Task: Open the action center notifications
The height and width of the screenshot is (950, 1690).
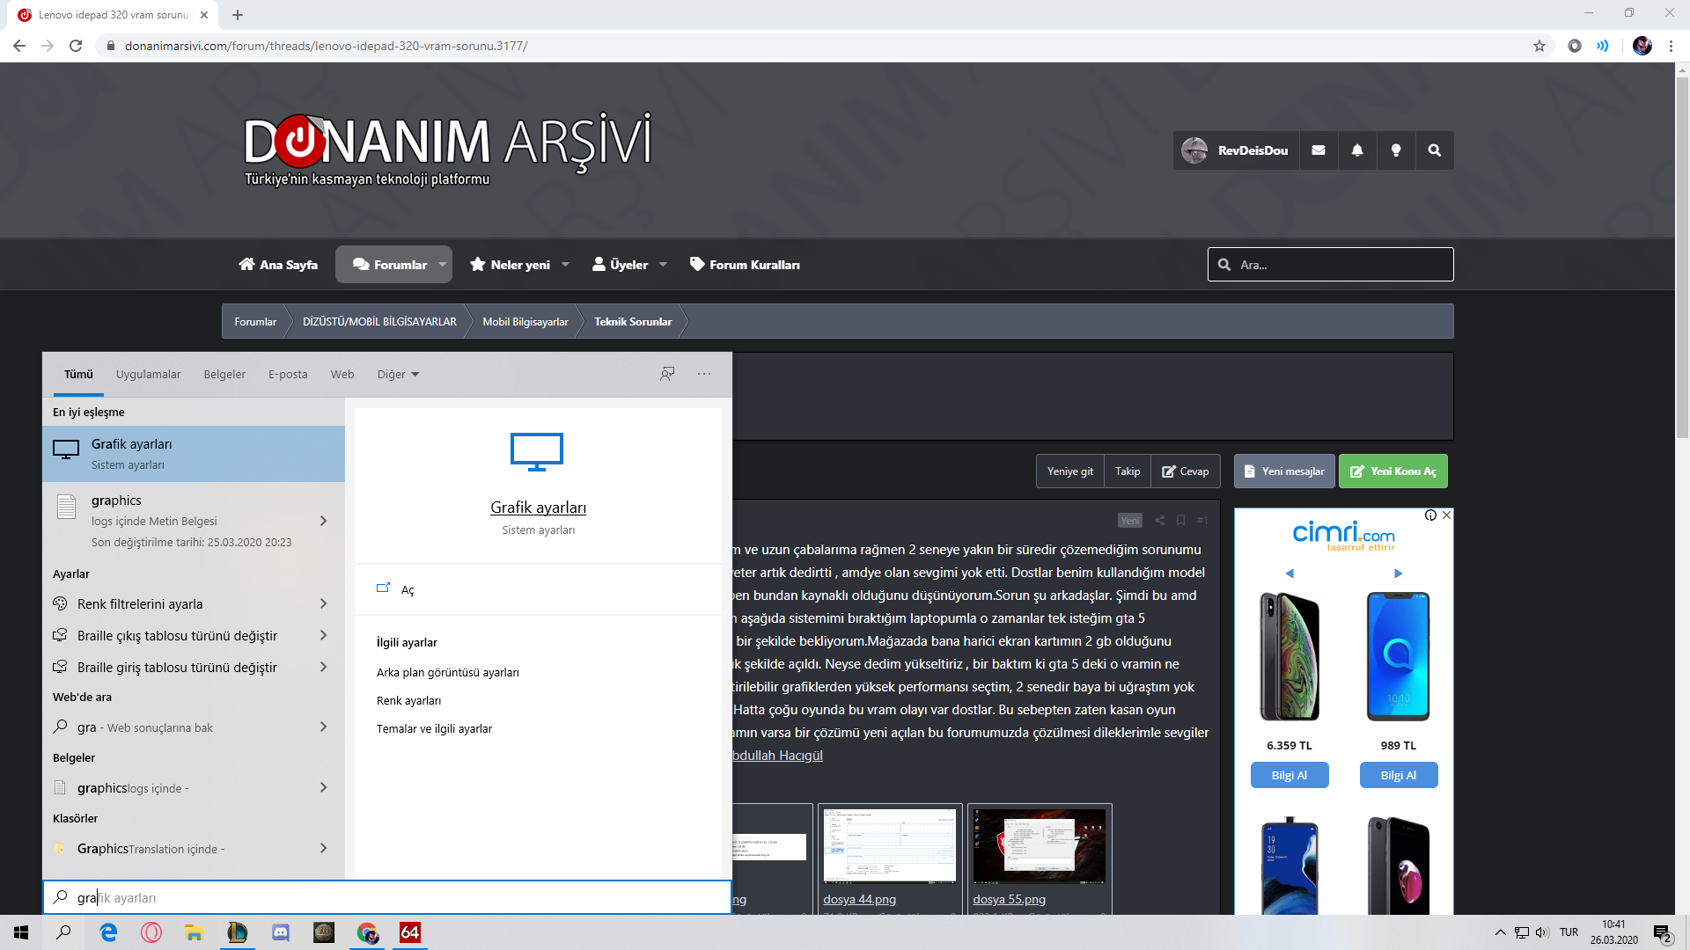Action: [x=1663, y=933]
